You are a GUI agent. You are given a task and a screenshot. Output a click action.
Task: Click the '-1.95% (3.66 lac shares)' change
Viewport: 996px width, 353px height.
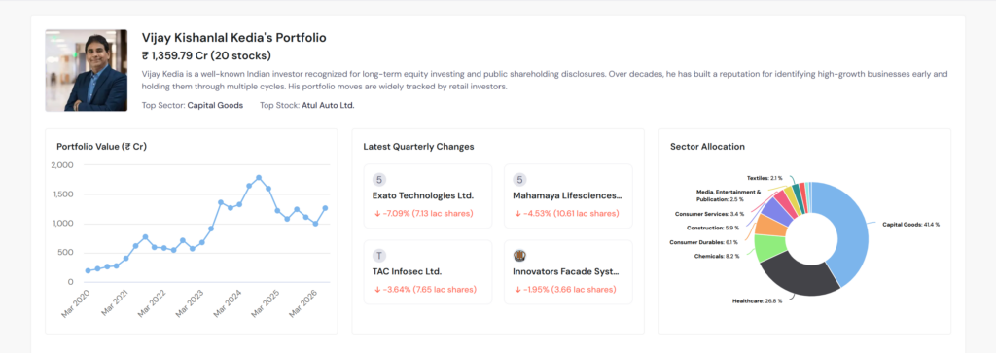point(565,290)
